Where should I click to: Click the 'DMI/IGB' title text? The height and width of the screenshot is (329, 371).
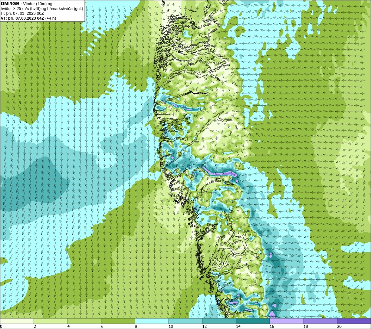[10, 4]
